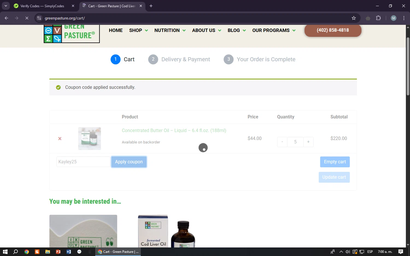Open File Explorer from taskbar
This screenshot has height=256, width=410.
48,252
